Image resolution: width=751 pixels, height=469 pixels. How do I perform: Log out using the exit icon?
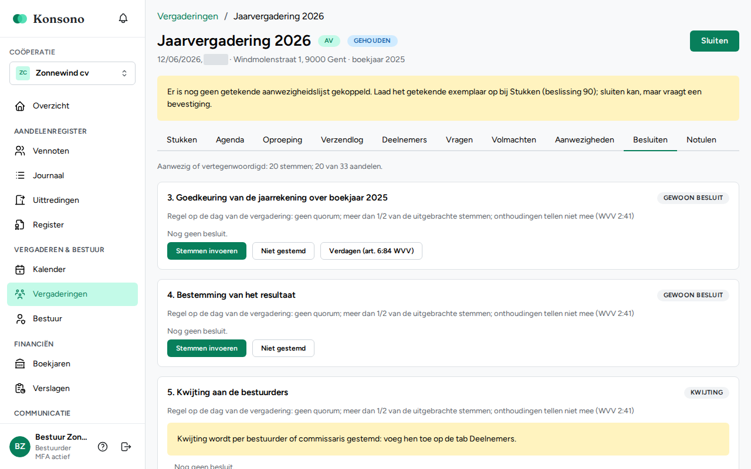pyautogui.click(x=126, y=447)
